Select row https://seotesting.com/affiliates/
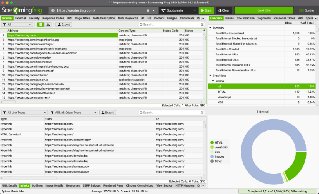Image resolution: width=319 pixels, height=194 pixels. (x=102, y=75)
